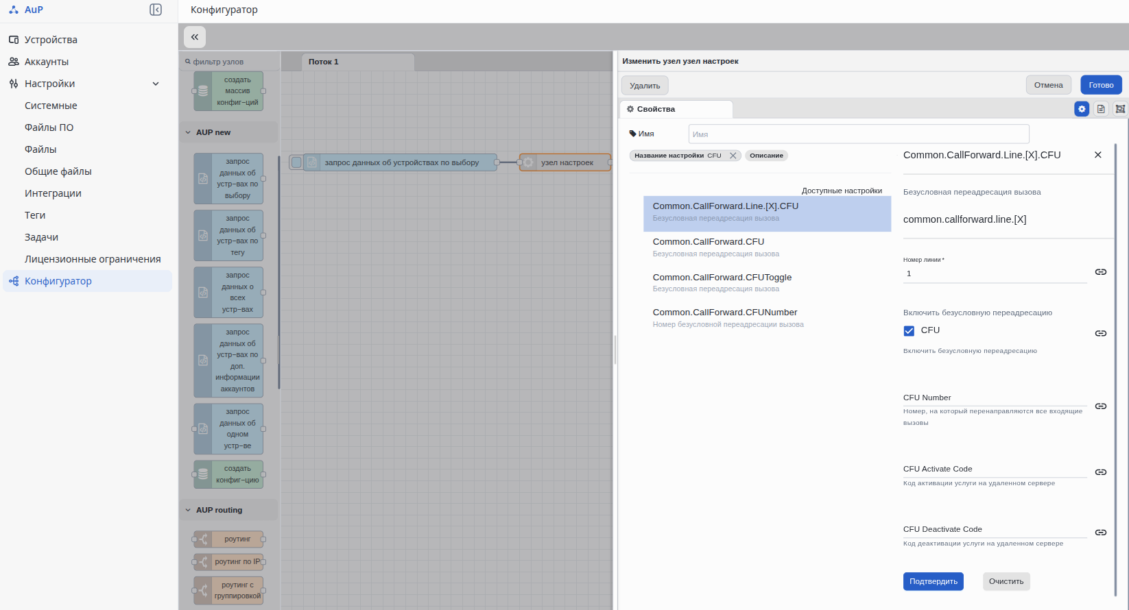This screenshot has height=610, width=1129.
Task: Select palette node запрос данных по выбору
Action: (228, 178)
